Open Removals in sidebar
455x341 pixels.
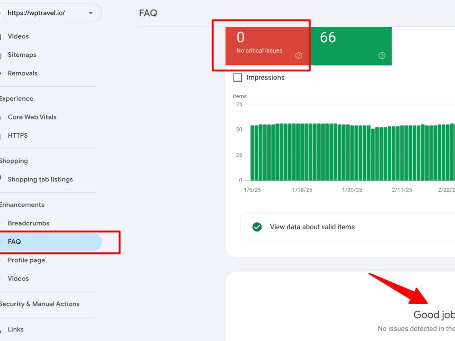click(23, 73)
